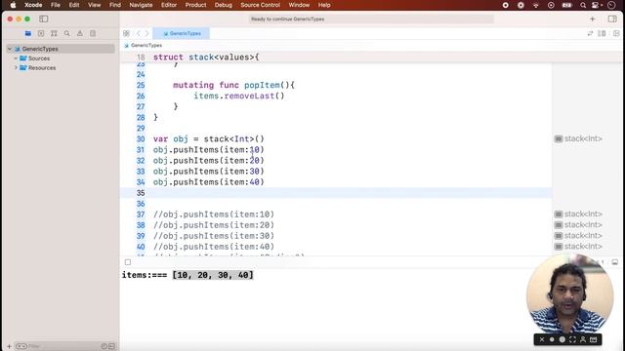Open the Source Control menu

point(261,5)
